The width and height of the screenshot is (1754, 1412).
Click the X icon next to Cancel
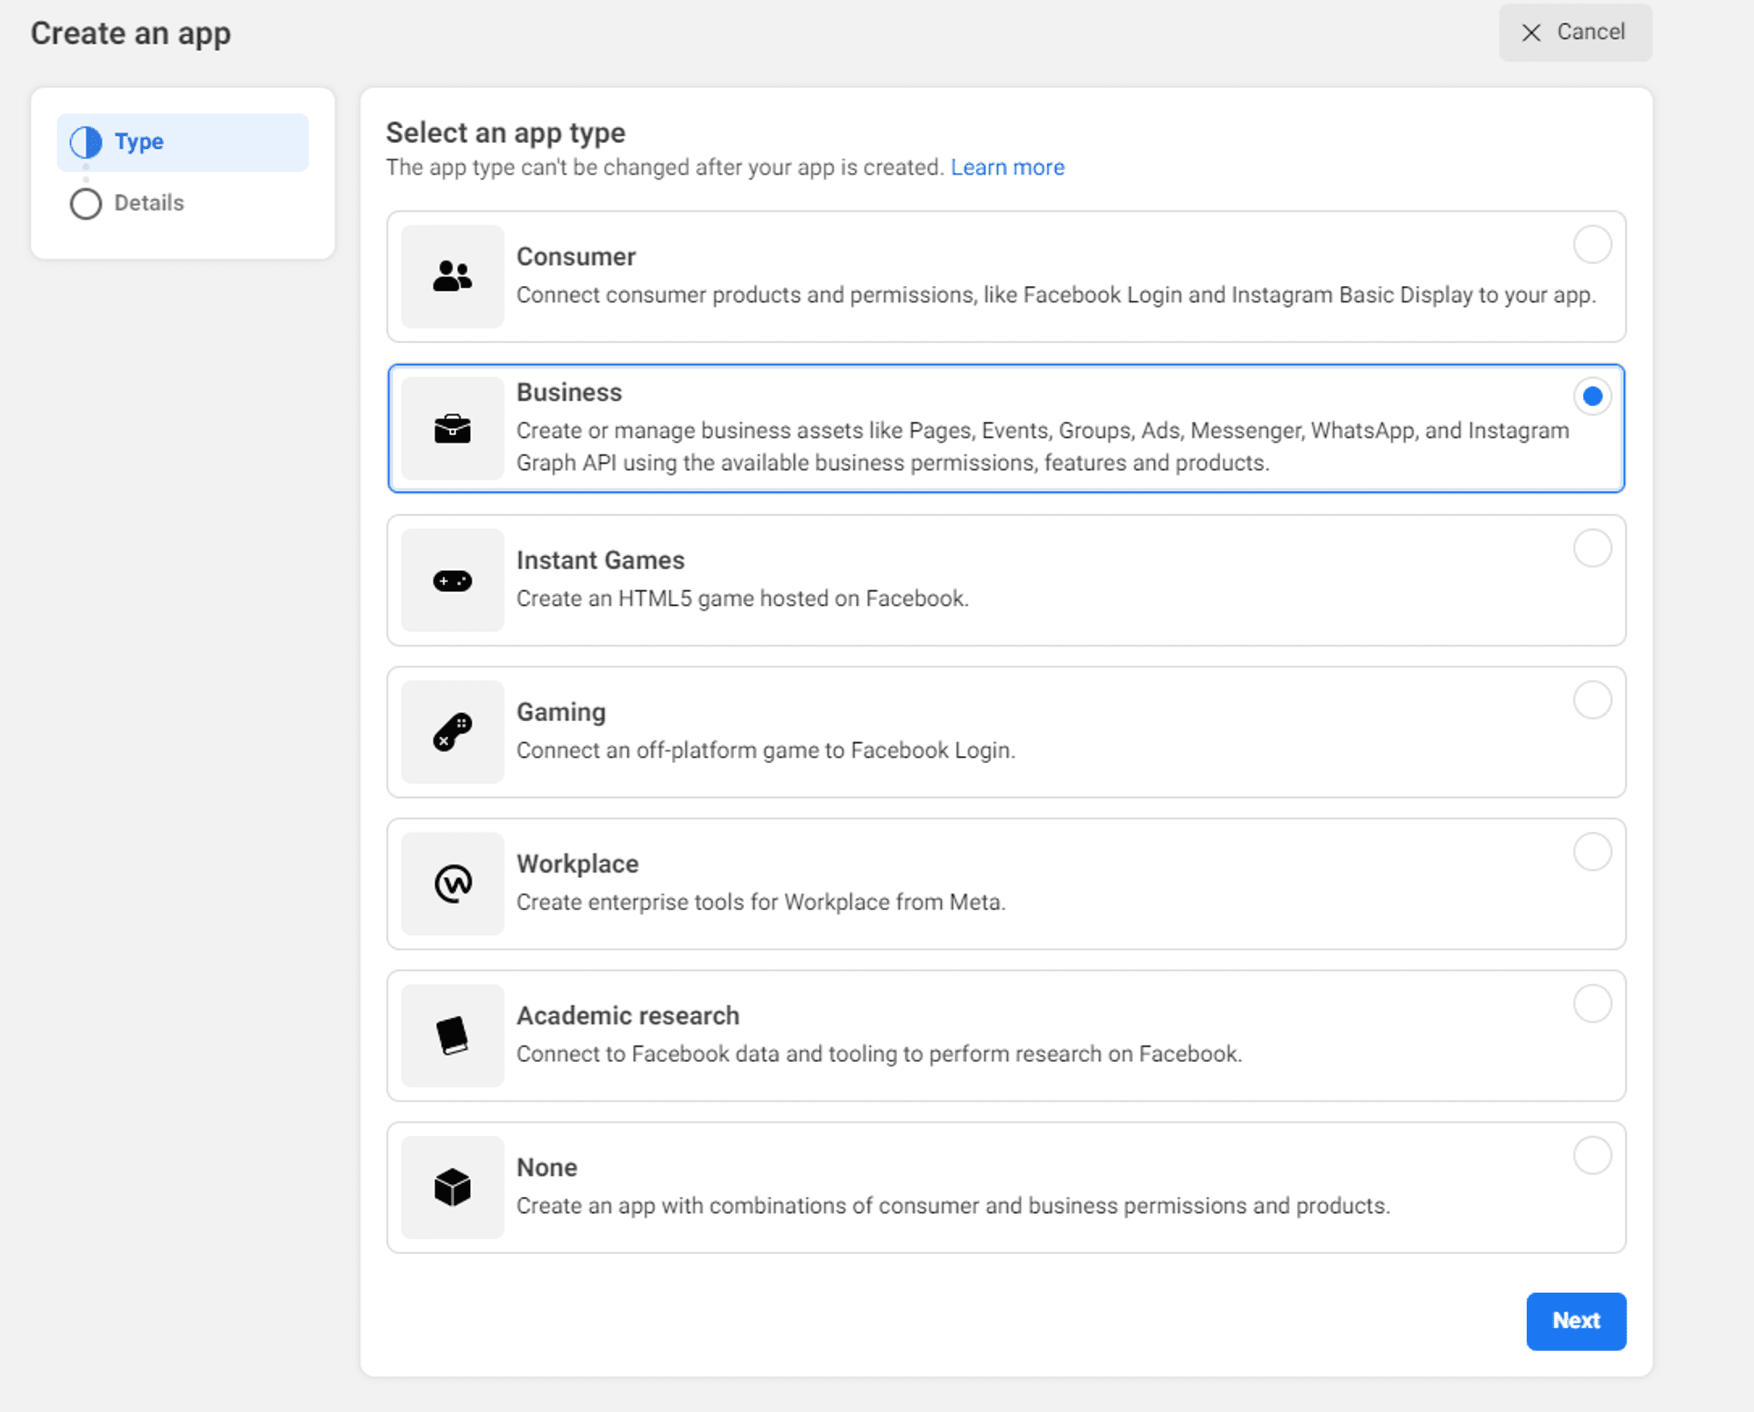pos(1533,32)
